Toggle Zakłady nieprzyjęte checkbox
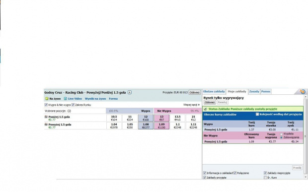308x192 pixels. point(265,173)
